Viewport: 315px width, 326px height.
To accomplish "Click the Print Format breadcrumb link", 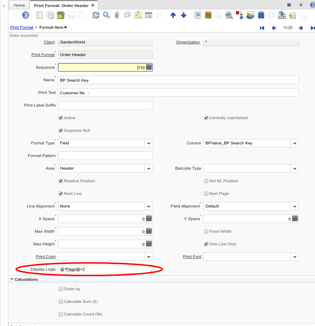I will [x=21, y=27].
